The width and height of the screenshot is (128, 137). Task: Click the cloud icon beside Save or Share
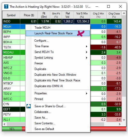pos(29,106)
